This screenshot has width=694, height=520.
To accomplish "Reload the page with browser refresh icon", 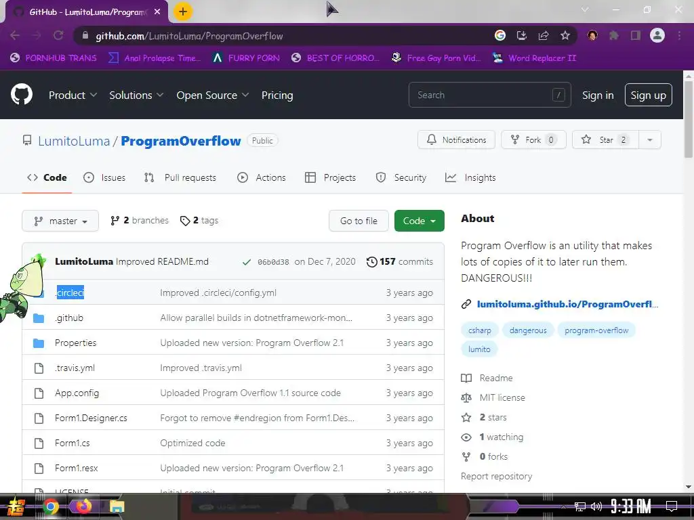I will tap(58, 35).
